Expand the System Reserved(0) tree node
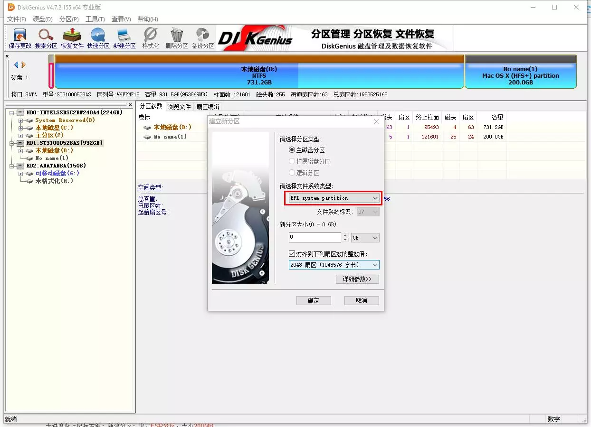The width and height of the screenshot is (591, 427). coord(20,120)
